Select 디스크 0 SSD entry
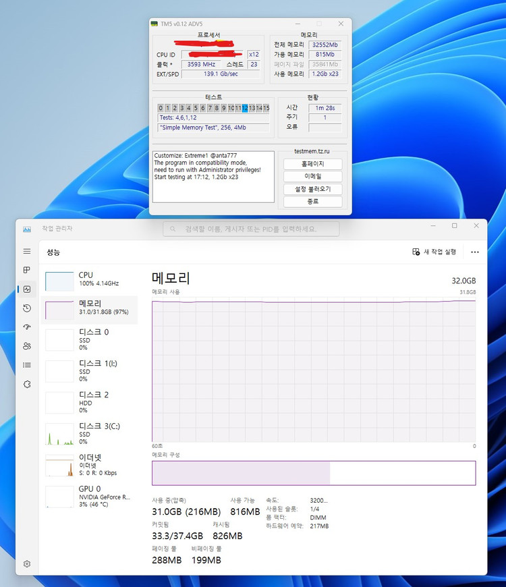Image resolution: width=506 pixels, height=587 pixels. click(x=90, y=339)
